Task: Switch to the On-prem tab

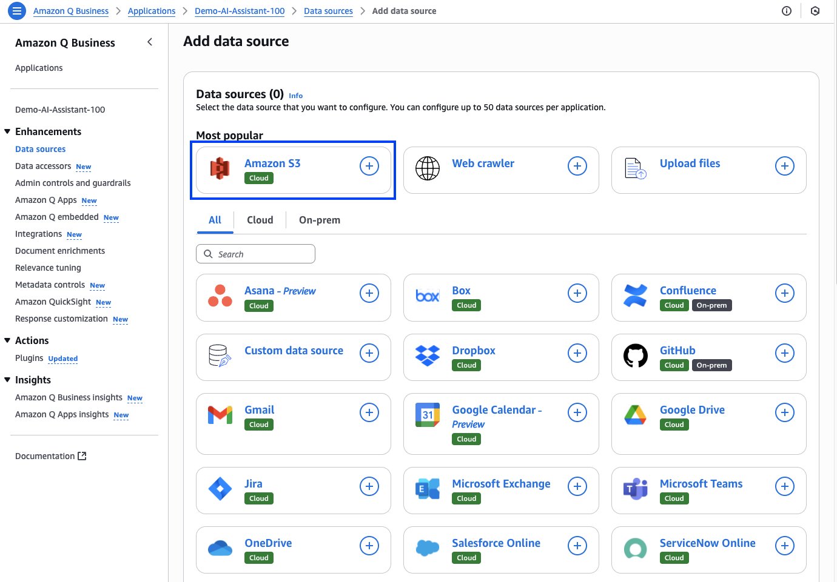Action: pyautogui.click(x=320, y=220)
